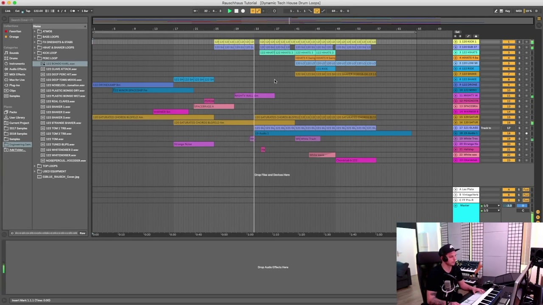Click the Raw button in preview
This screenshot has width=543, height=305.
[82, 233]
